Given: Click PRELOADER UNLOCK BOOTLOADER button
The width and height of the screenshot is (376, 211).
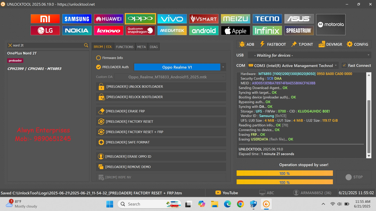Looking at the screenshot, I should point(161,86).
